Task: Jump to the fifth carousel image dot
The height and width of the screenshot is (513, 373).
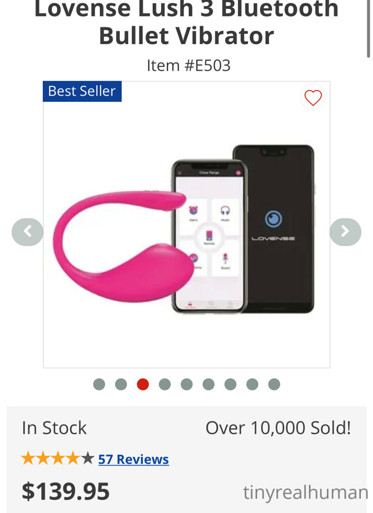Action: tap(186, 384)
